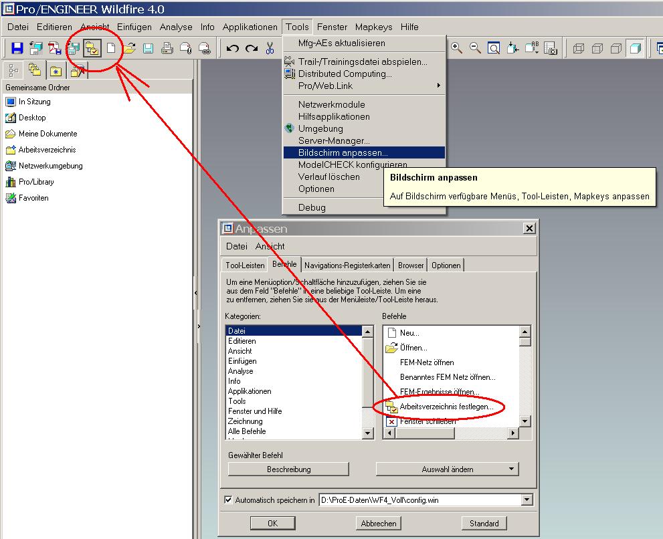Click the Befehle list scroll-up arrow
The height and width of the screenshot is (539, 663).
tap(525, 332)
